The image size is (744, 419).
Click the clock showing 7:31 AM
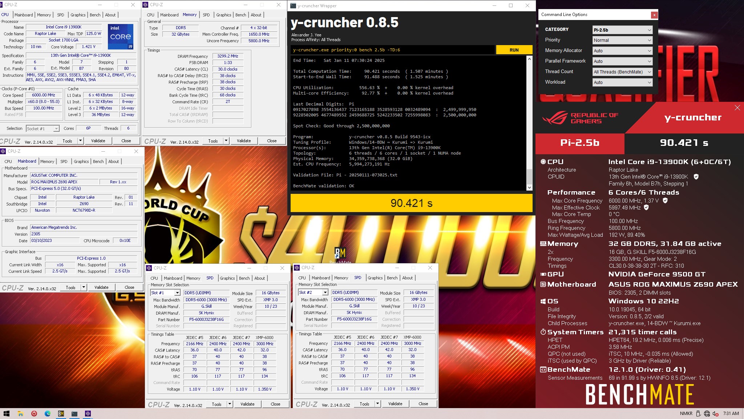(x=731, y=414)
